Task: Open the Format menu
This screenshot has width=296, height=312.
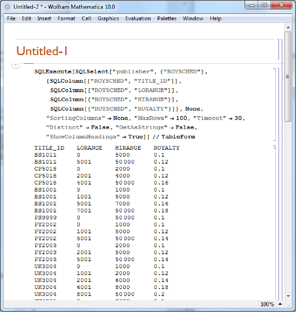Action: (x=66, y=18)
